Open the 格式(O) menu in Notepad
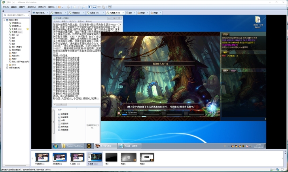This screenshot has width=288, height=172. [72, 21]
